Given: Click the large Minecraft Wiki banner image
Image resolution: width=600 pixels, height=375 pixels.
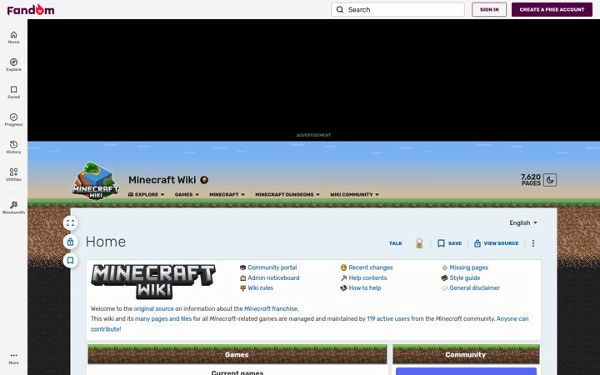Looking at the screenshot, I should 153,282.
